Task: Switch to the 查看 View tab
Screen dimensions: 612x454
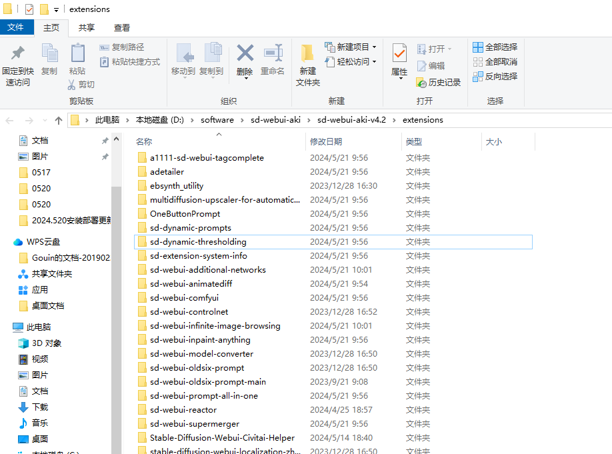Action: click(x=121, y=28)
